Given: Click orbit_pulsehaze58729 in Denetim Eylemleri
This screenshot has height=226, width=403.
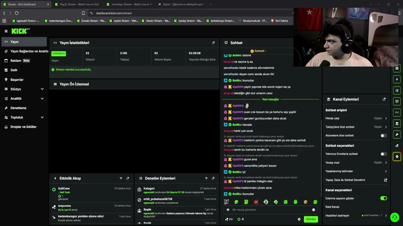Looking at the screenshot, I should [158, 199].
